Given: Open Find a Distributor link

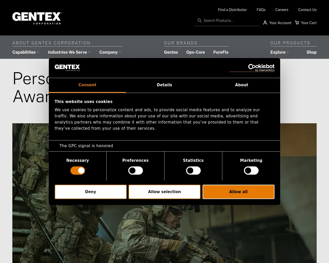Looking at the screenshot, I should click(232, 10).
